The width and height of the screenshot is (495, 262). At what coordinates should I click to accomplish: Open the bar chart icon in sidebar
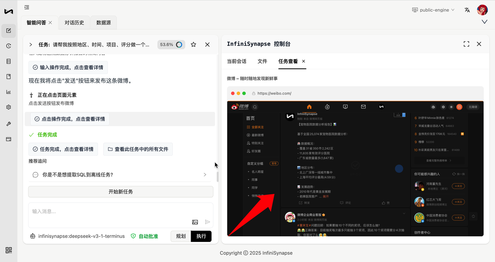click(x=9, y=92)
